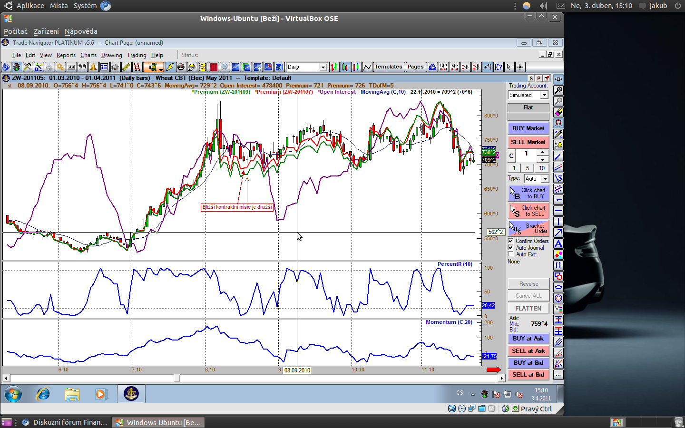The height and width of the screenshot is (428, 685).
Task: Open the Trading menu
Action: pos(137,55)
